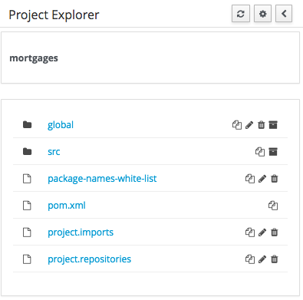
Task: Copy the global folder
Action: 237,125
